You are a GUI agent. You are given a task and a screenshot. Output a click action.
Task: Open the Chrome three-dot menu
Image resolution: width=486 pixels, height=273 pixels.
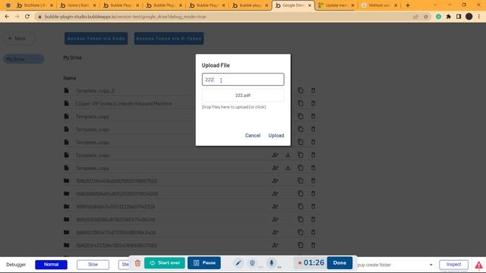tap(479, 17)
